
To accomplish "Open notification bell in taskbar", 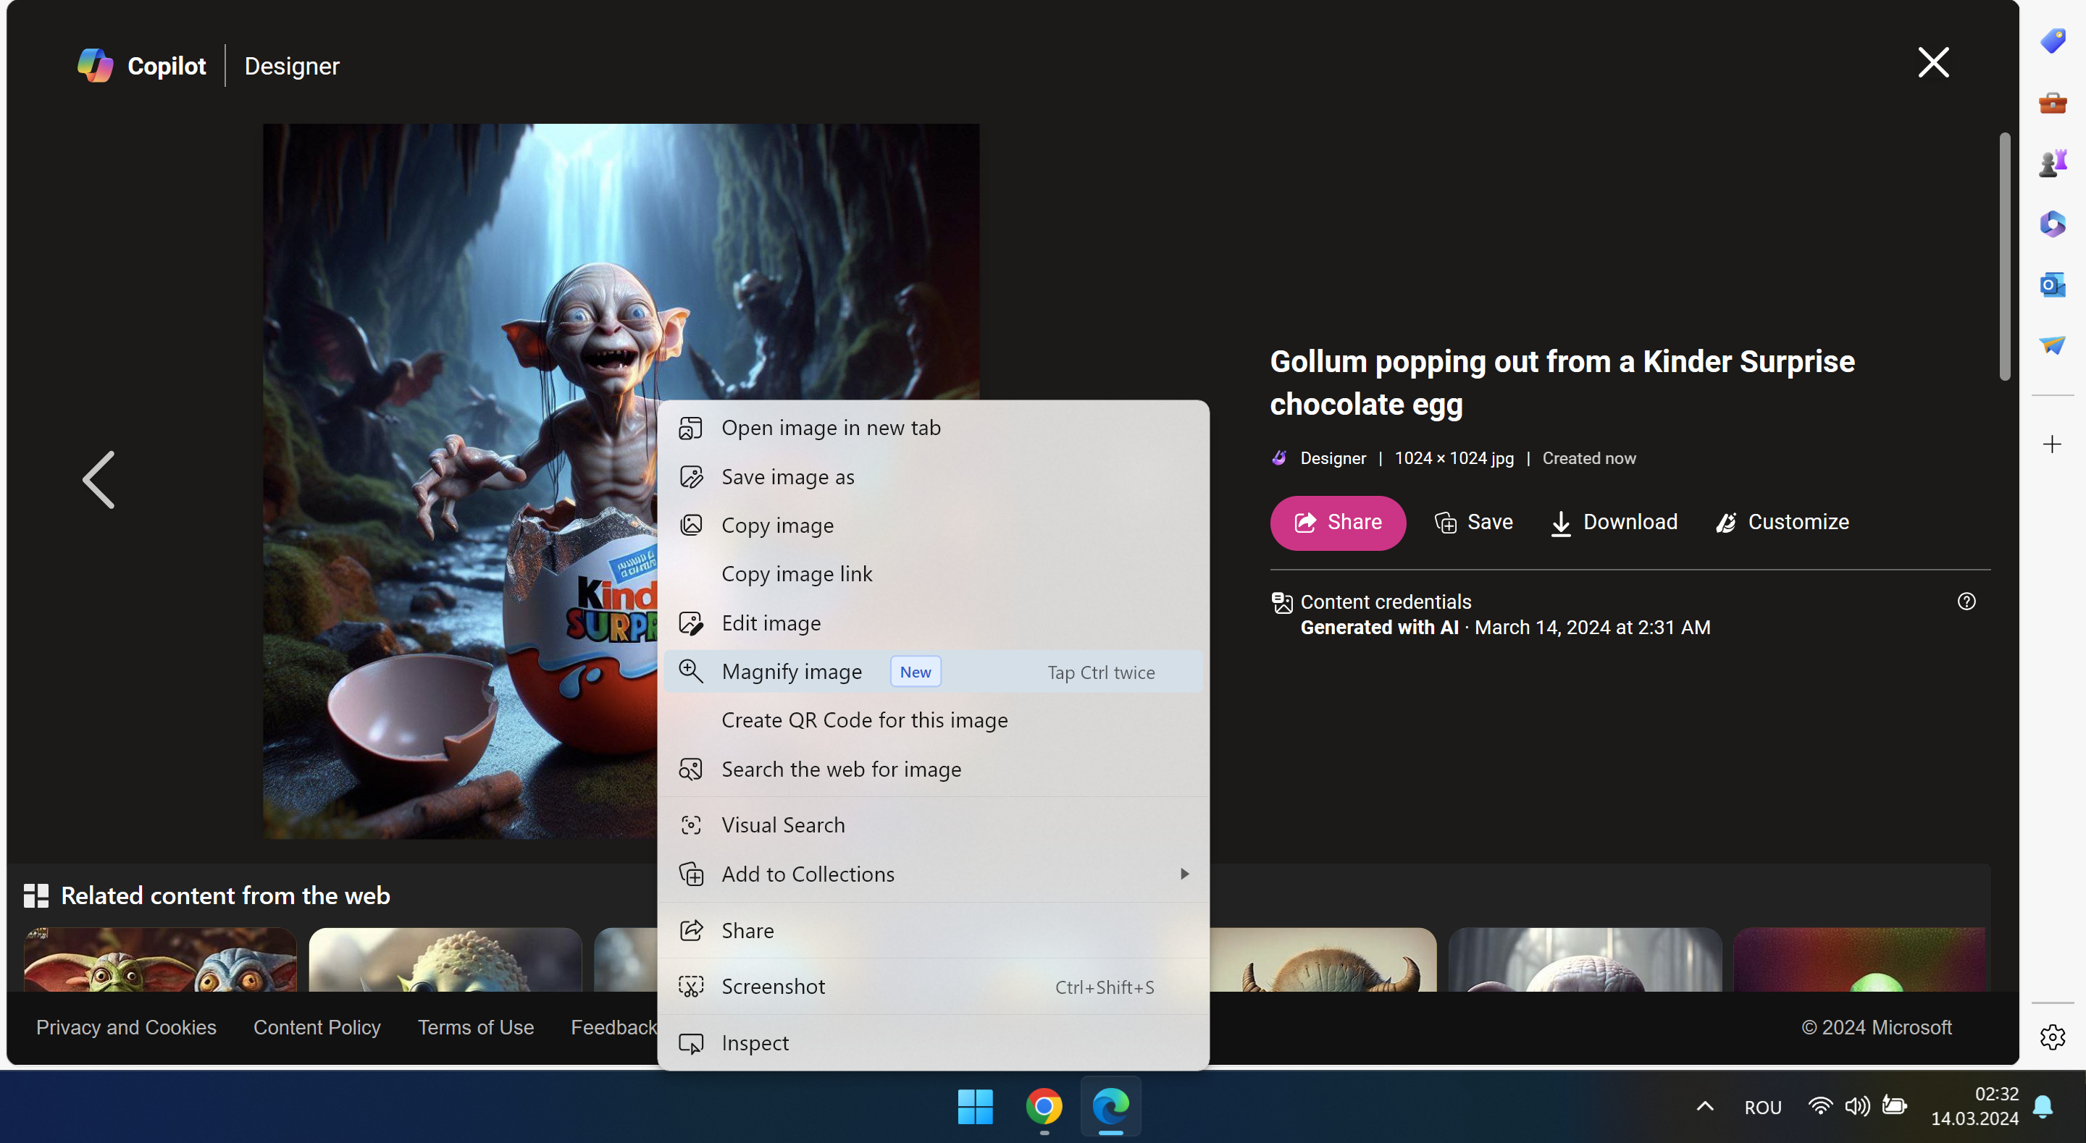I will pyautogui.click(x=2043, y=1107).
